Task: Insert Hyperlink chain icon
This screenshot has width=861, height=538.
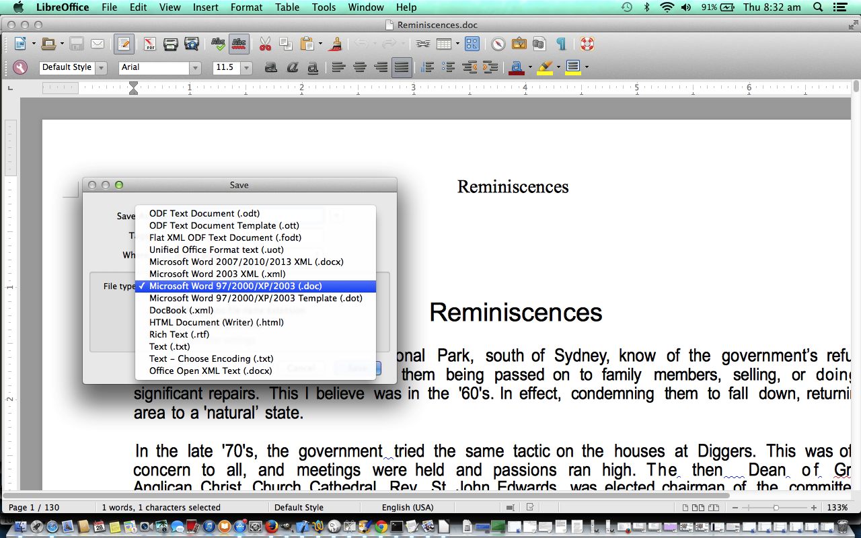Action: 422,44
